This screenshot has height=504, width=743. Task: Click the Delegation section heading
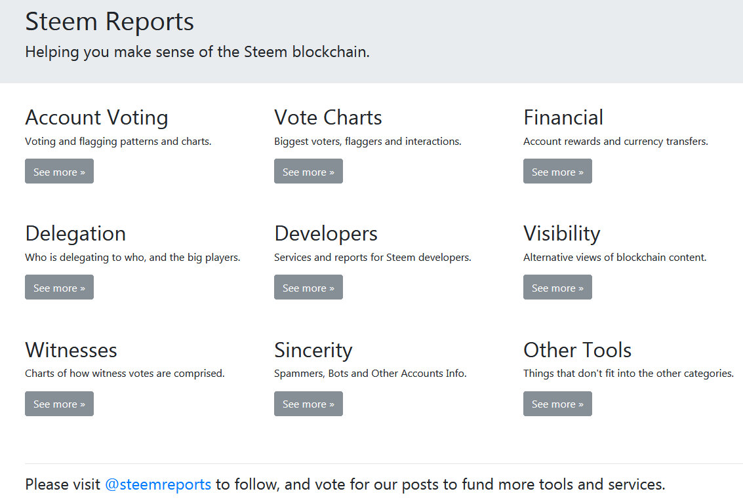click(75, 233)
